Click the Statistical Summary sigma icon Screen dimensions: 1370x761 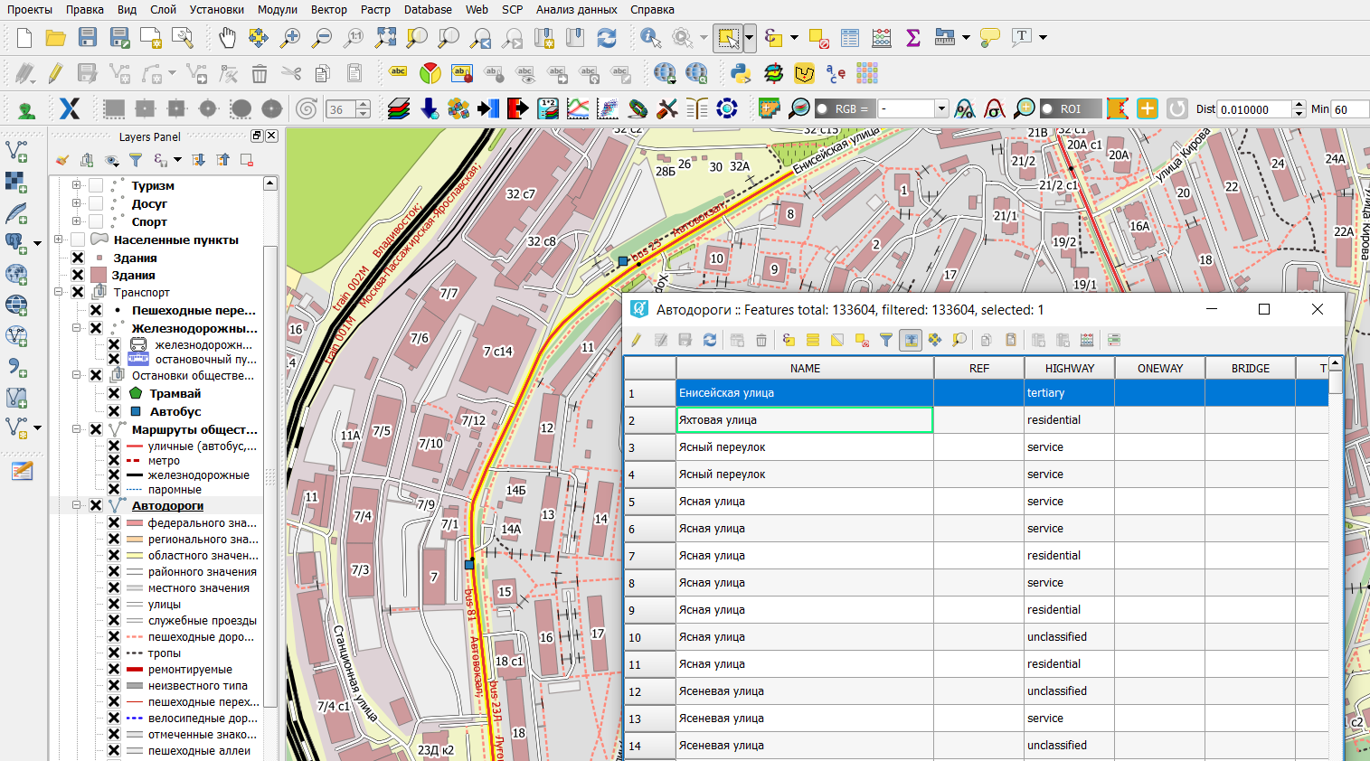pos(913,37)
